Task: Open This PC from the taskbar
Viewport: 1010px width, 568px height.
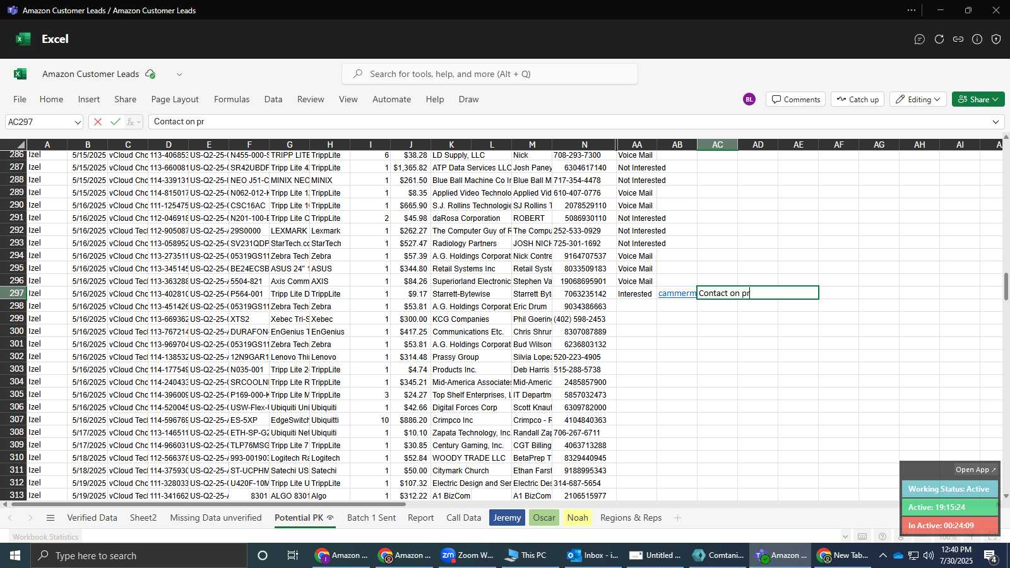Action: 526,555
